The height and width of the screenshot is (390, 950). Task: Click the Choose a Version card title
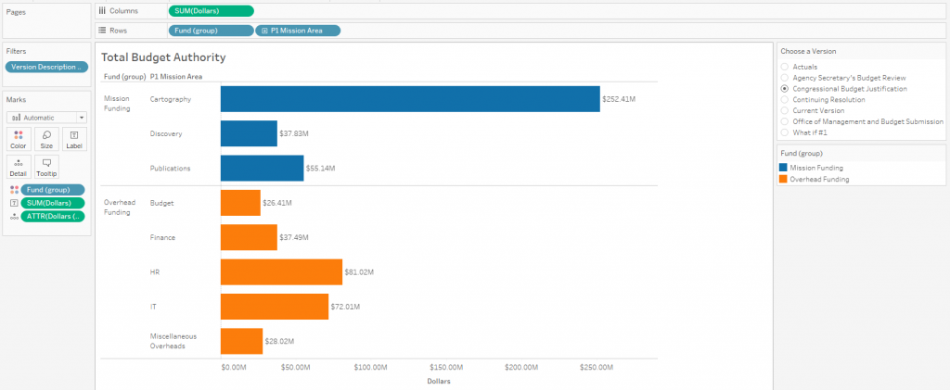pos(808,51)
